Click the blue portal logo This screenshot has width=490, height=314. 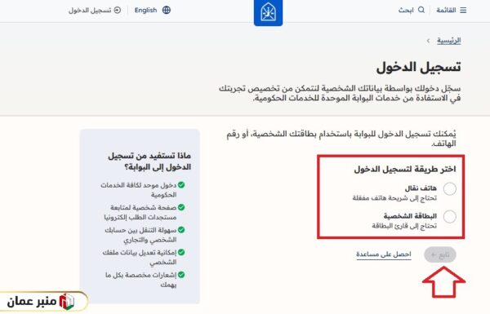coord(268,12)
